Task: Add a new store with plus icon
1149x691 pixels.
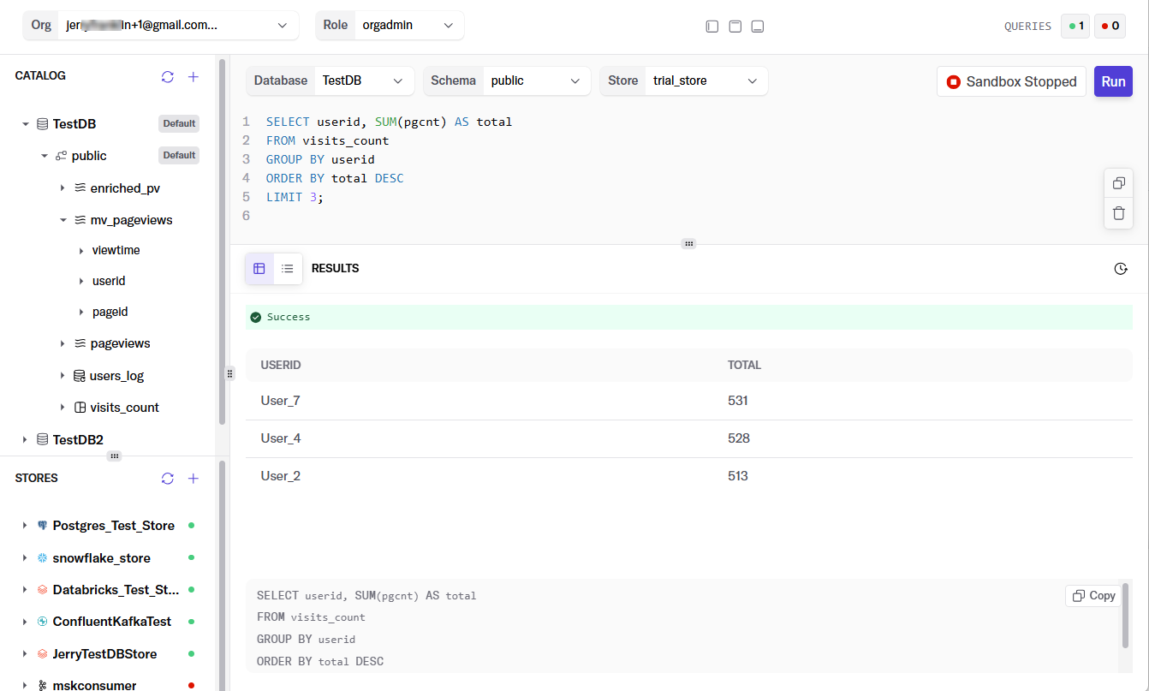Action: (x=193, y=479)
